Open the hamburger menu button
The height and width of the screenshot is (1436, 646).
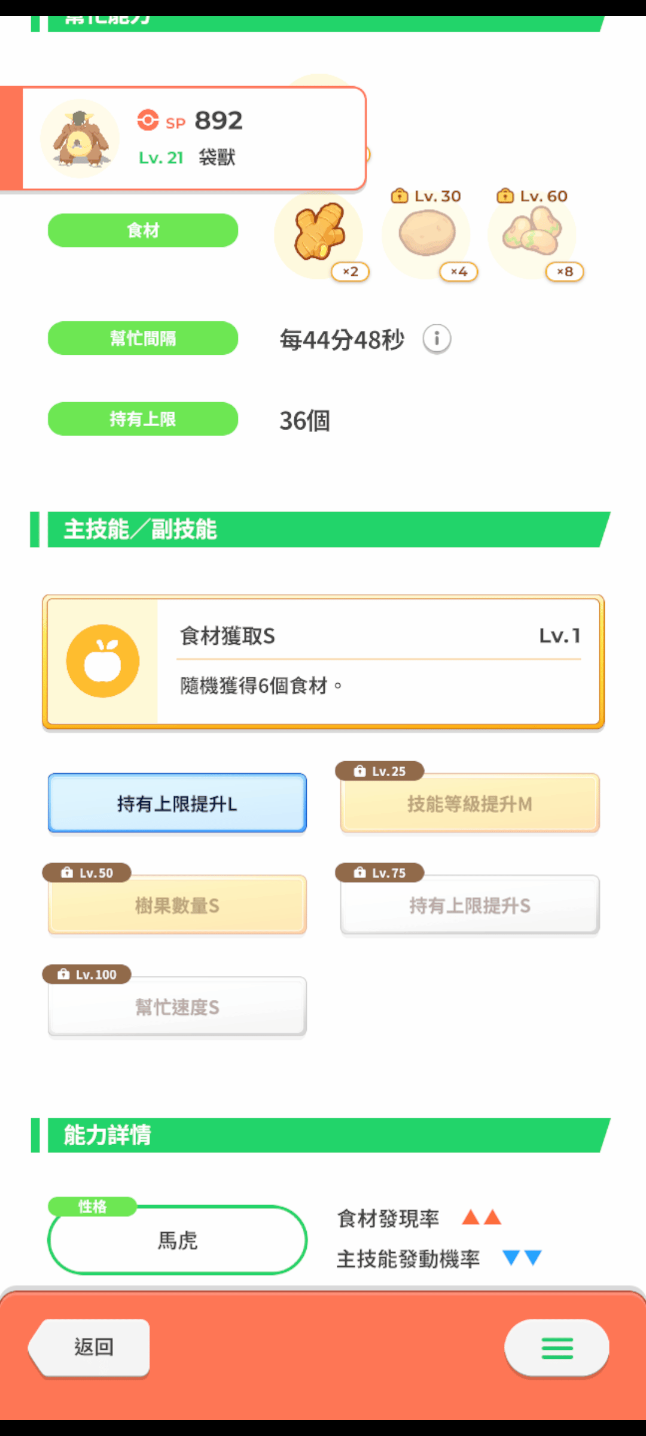tap(557, 1348)
